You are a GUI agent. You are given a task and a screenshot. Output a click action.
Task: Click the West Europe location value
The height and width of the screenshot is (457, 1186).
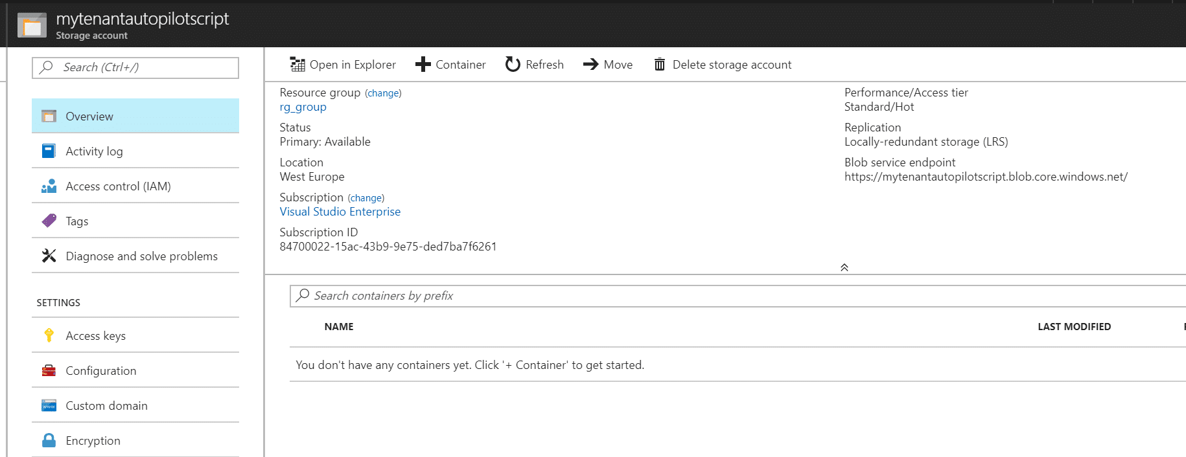[312, 177]
